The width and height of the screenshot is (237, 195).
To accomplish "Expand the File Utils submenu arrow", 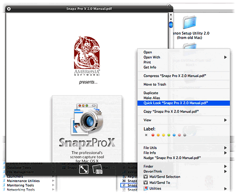I will click(226, 147).
